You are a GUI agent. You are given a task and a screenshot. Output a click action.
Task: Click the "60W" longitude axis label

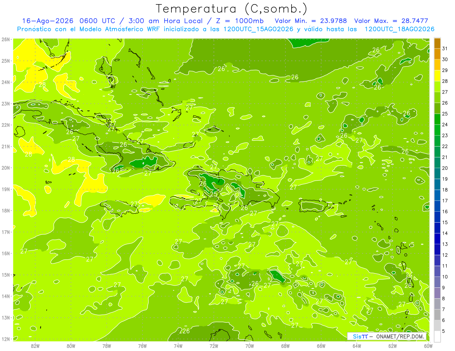click(x=428, y=346)
